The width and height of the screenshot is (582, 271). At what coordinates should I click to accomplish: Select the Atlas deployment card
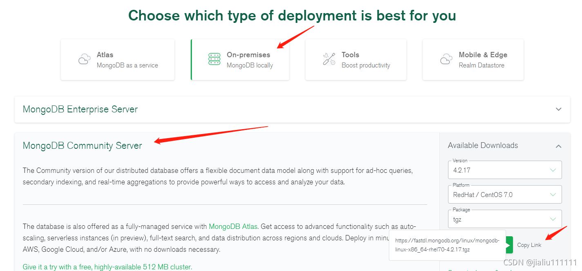coord(118,60)
